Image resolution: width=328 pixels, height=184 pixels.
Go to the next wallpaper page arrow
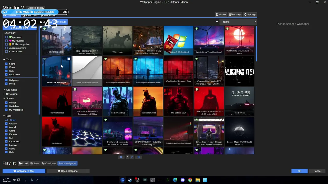point(139,157)
